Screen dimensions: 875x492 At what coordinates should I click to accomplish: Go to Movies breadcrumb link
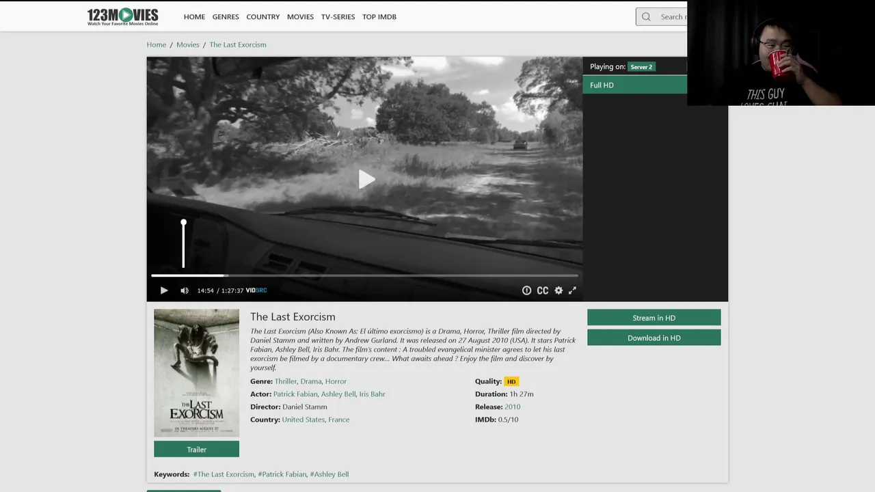[x=188, y=44]
